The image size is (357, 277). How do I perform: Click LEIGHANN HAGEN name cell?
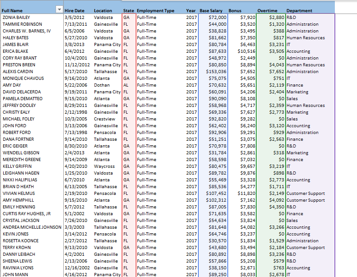tap(21, 173)
